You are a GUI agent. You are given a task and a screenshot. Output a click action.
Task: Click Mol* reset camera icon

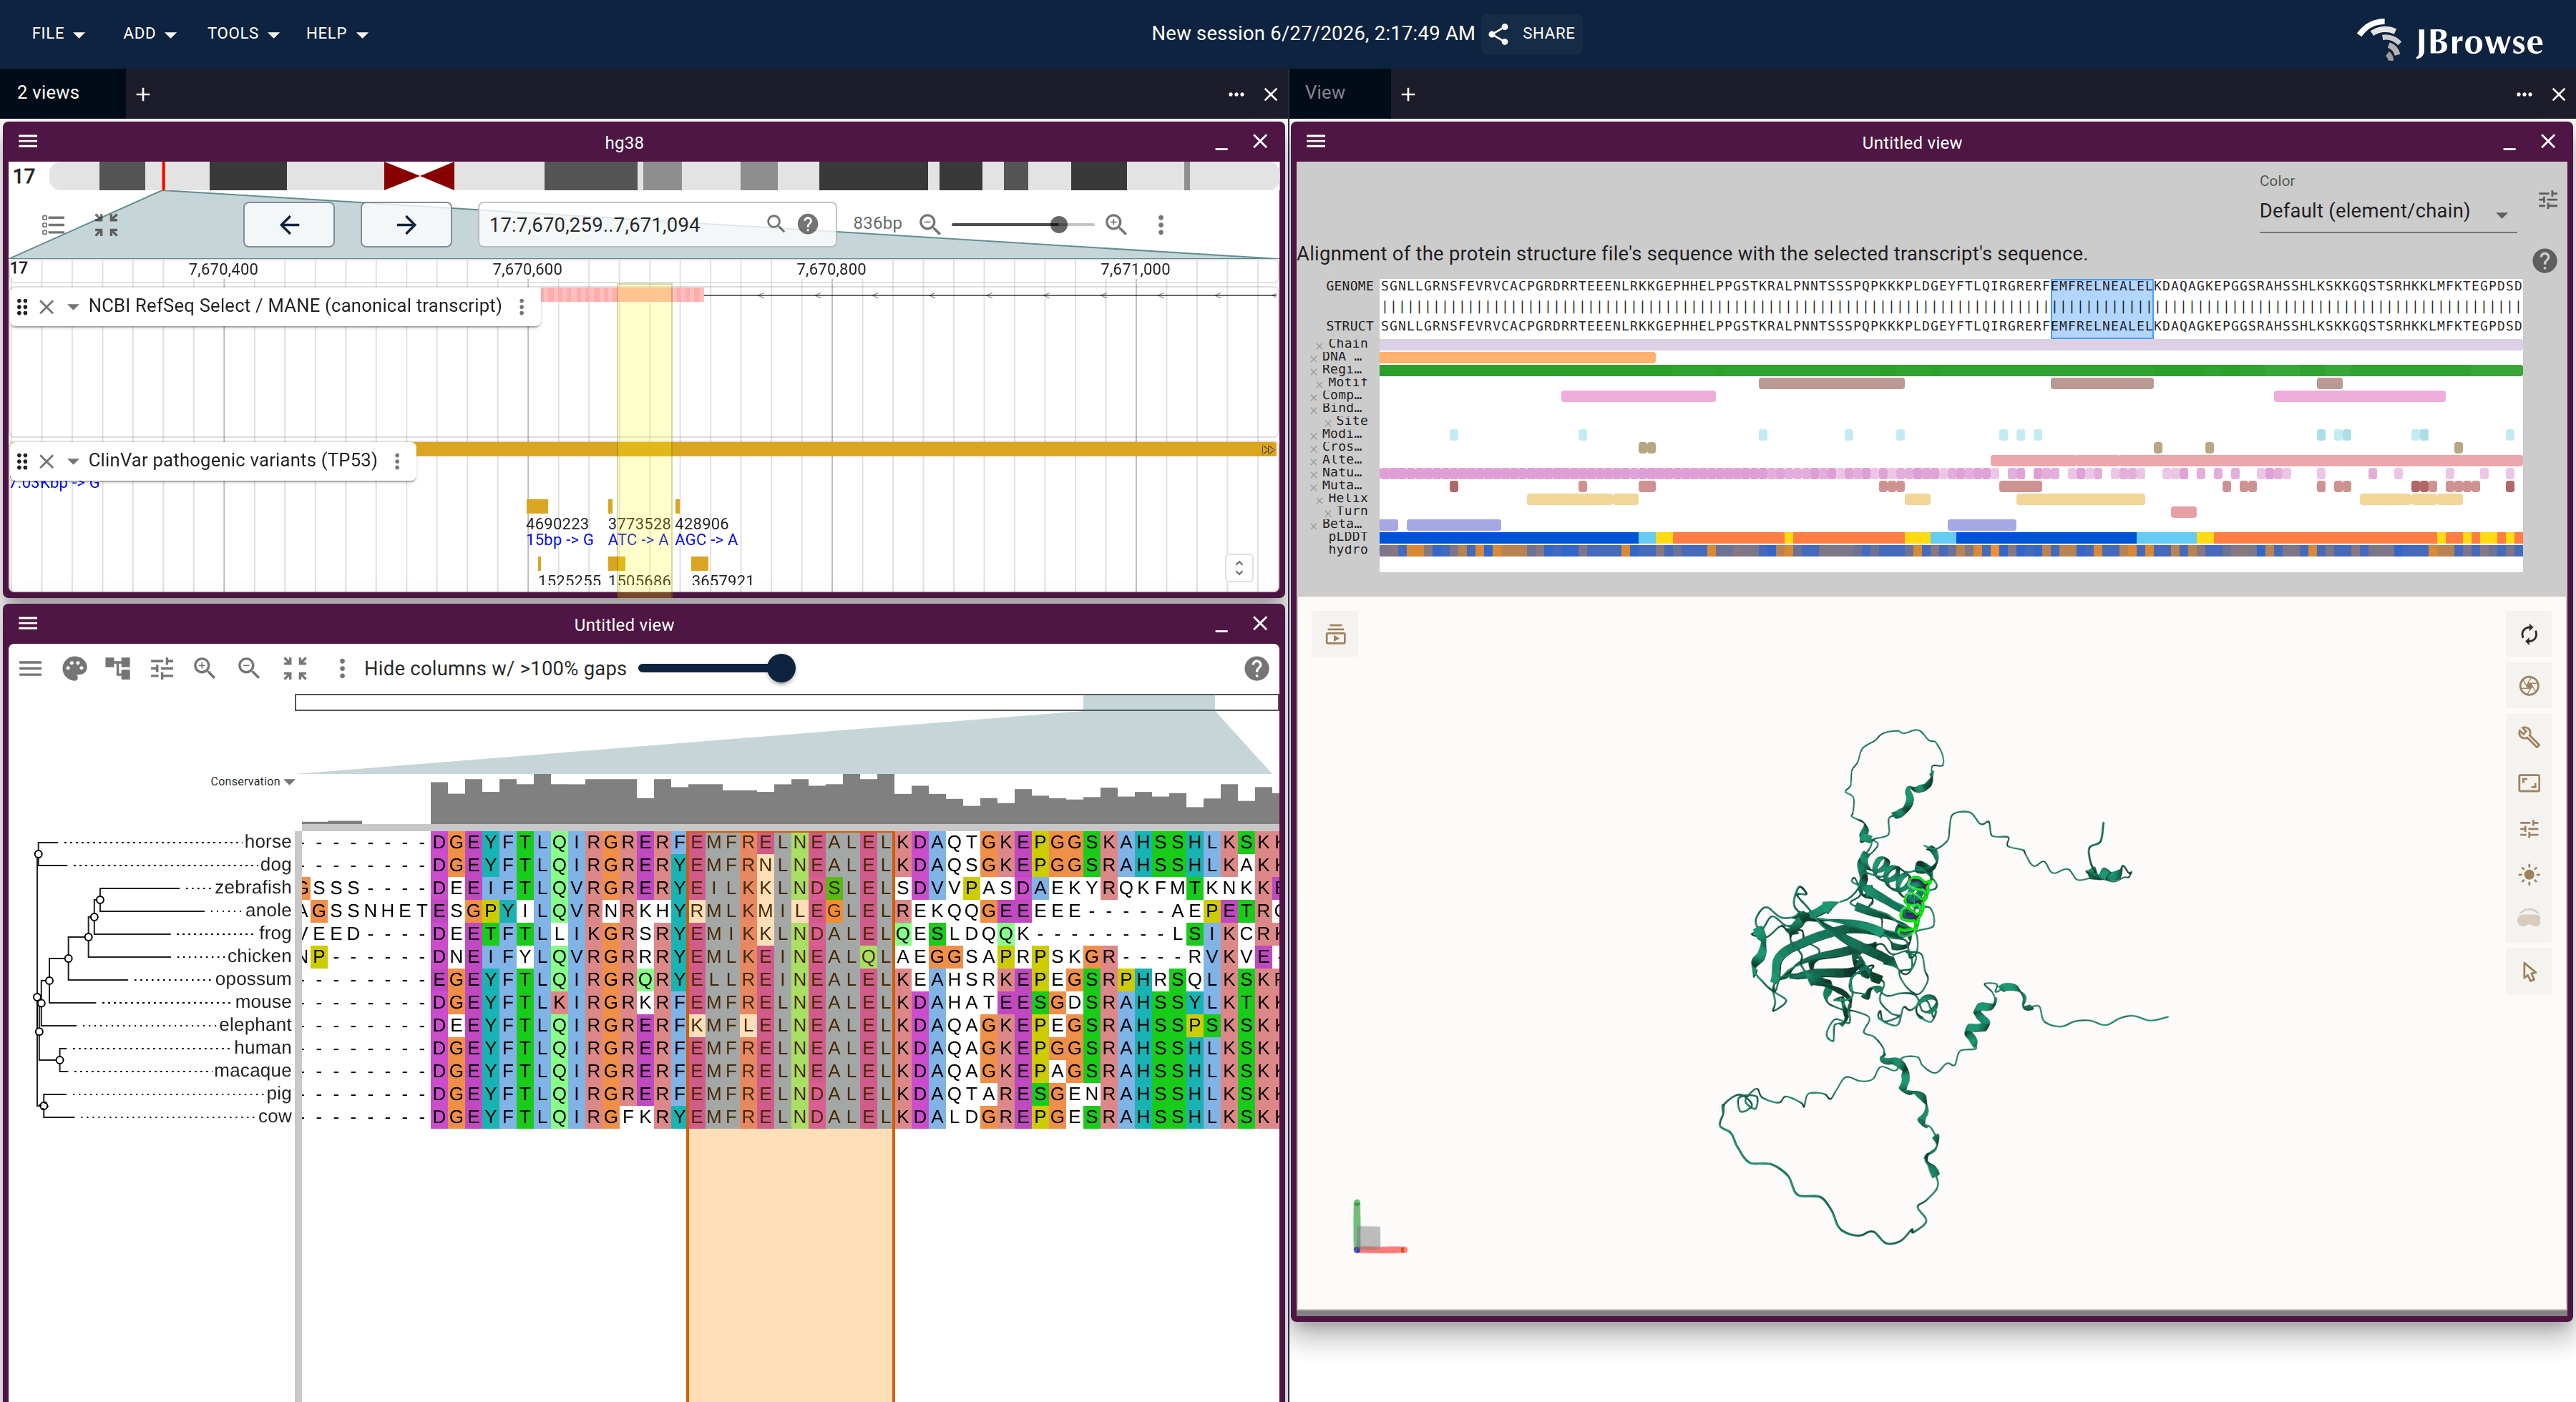2528,634
